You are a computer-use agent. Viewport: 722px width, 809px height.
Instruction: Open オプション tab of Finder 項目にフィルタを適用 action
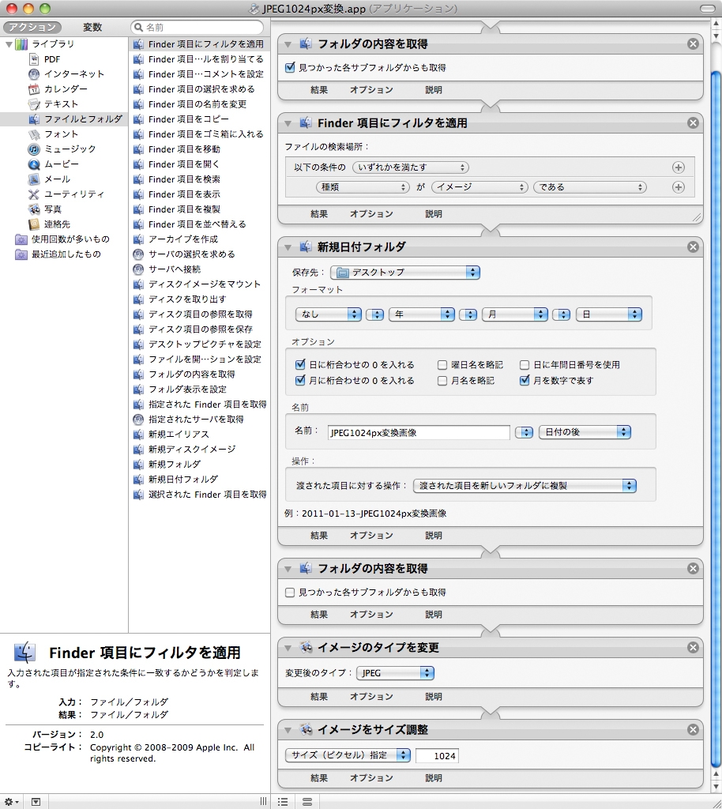point(371,213)
